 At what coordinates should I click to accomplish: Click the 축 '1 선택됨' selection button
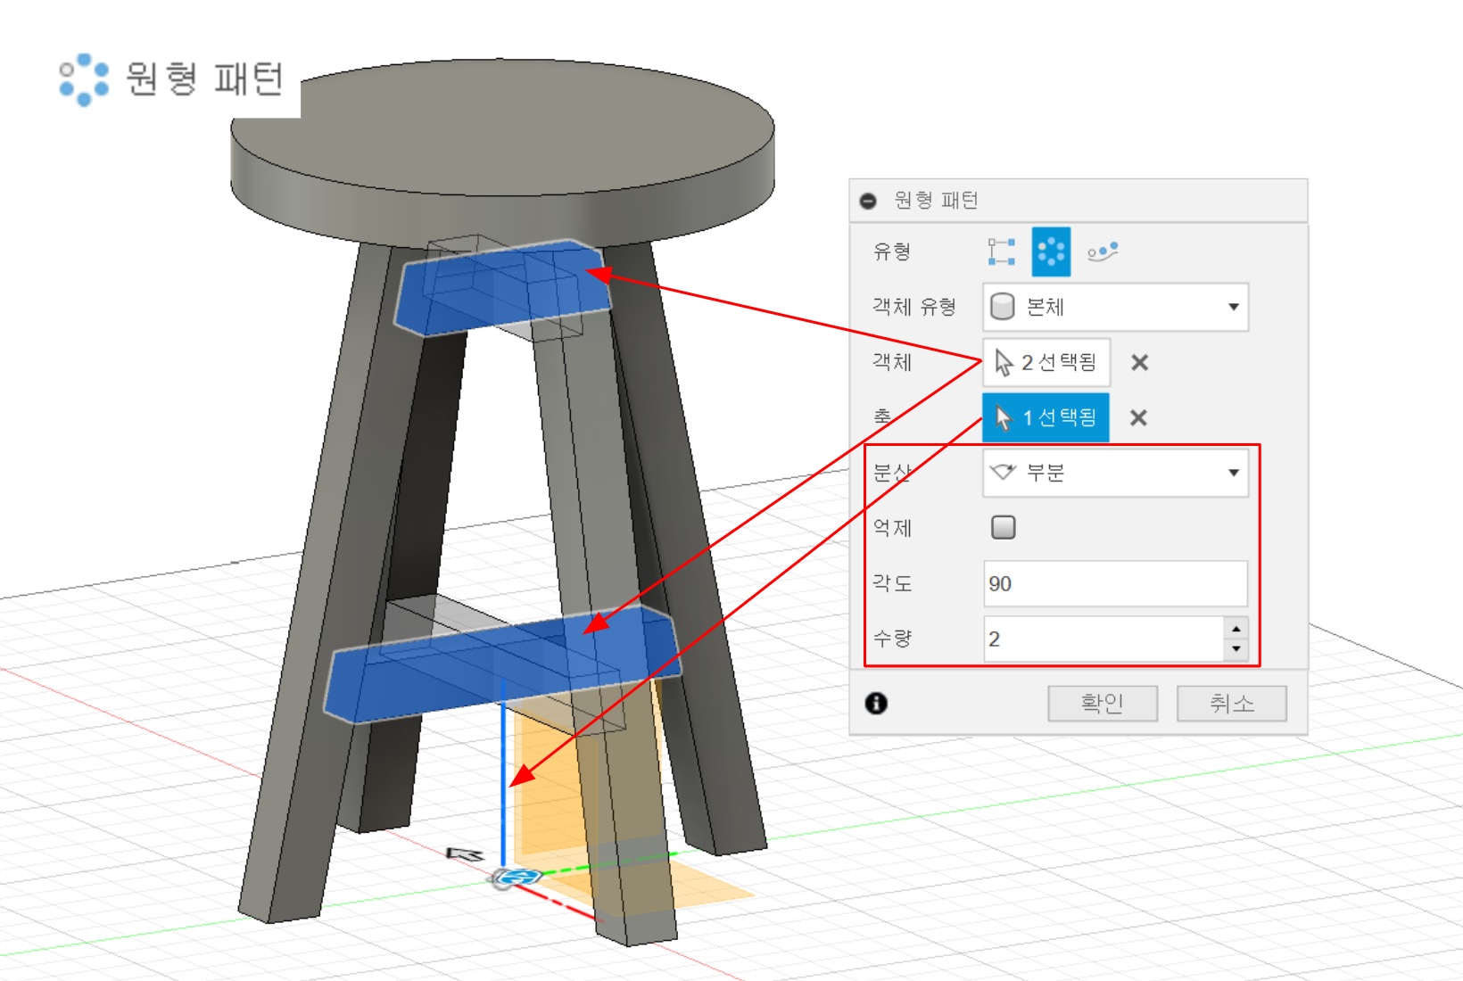(x=1046, y=417)
